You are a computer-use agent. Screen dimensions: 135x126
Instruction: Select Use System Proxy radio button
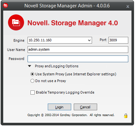click(x=32, y=74)
